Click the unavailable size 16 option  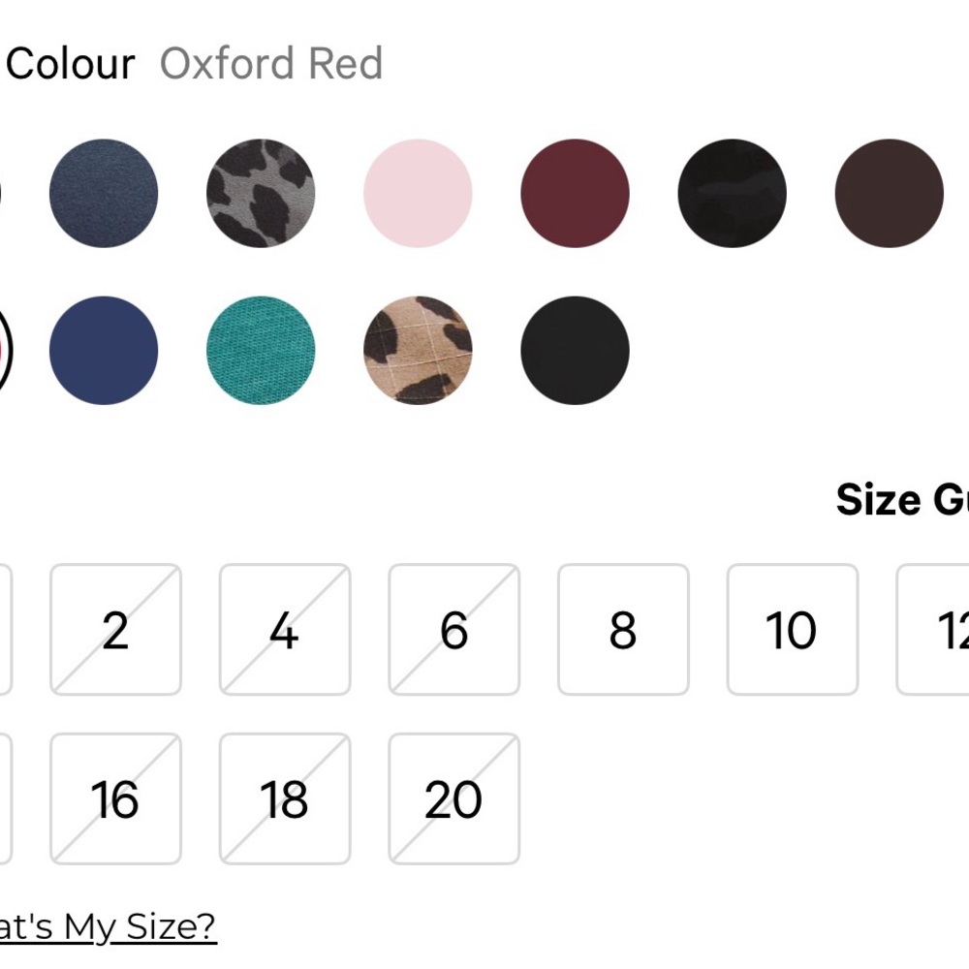coord(115,798)
